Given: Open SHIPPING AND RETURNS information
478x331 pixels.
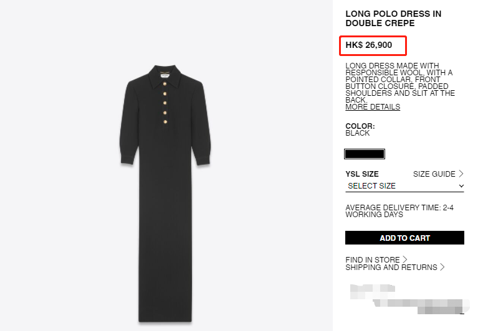Looking at the screenshot, I should point(391,267).
